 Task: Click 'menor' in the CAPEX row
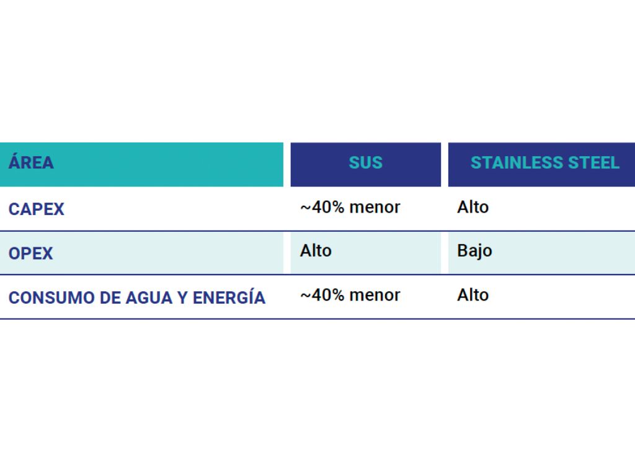pyautogui.click(x=375, y=207)
